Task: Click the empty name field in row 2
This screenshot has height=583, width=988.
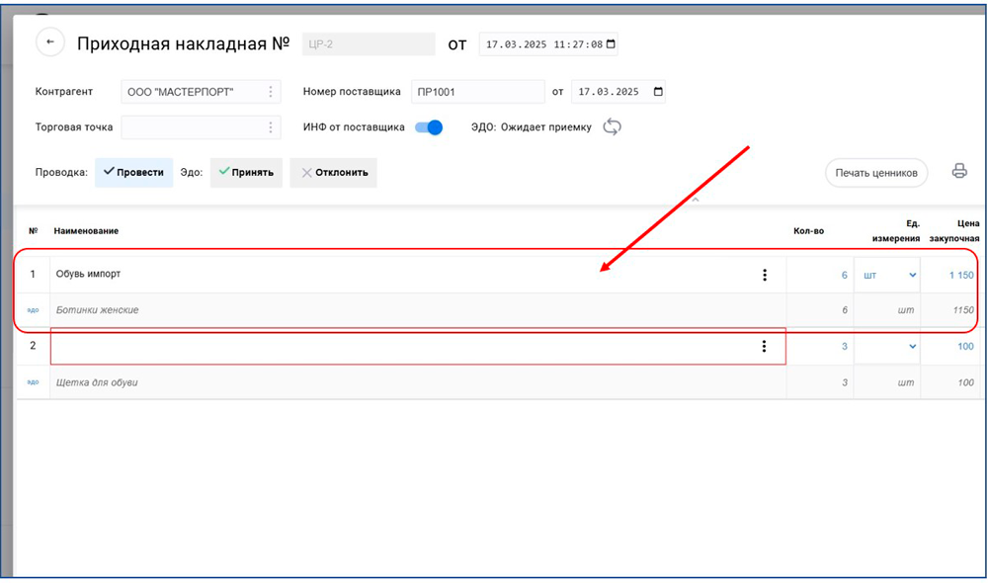Action: point(395,346)
